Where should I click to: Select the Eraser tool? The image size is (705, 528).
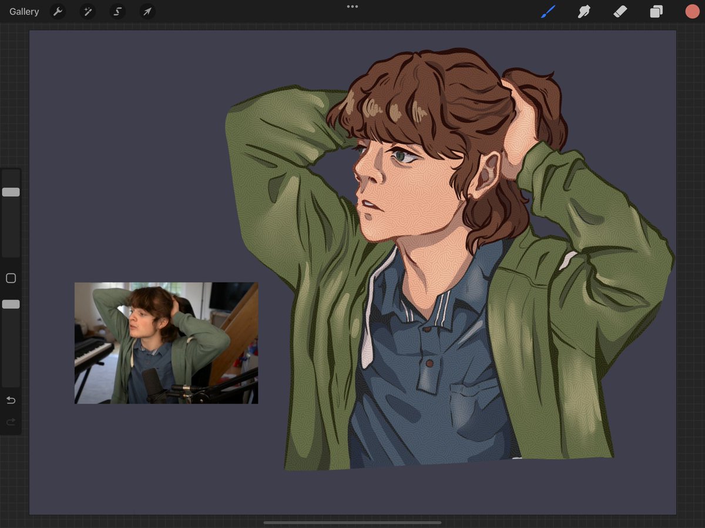pos(620,11)
